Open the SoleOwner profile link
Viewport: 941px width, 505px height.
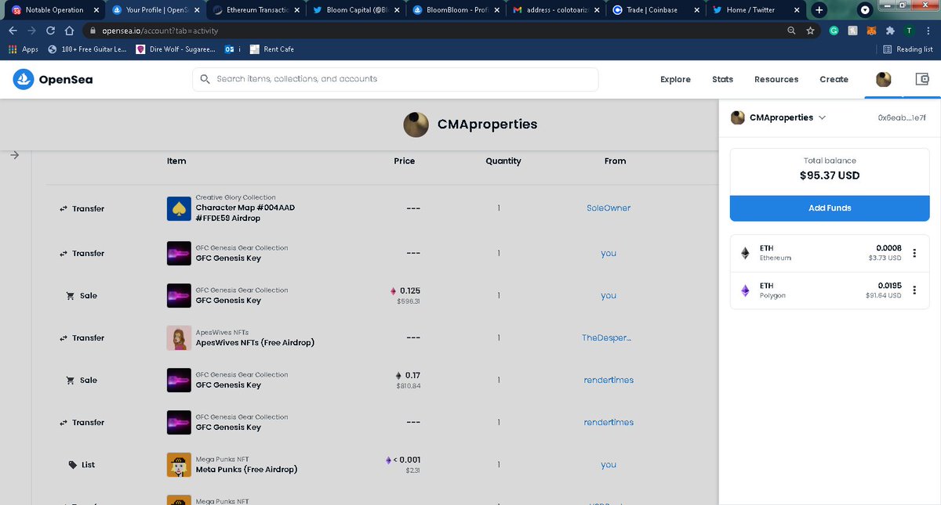click(609, 208)
